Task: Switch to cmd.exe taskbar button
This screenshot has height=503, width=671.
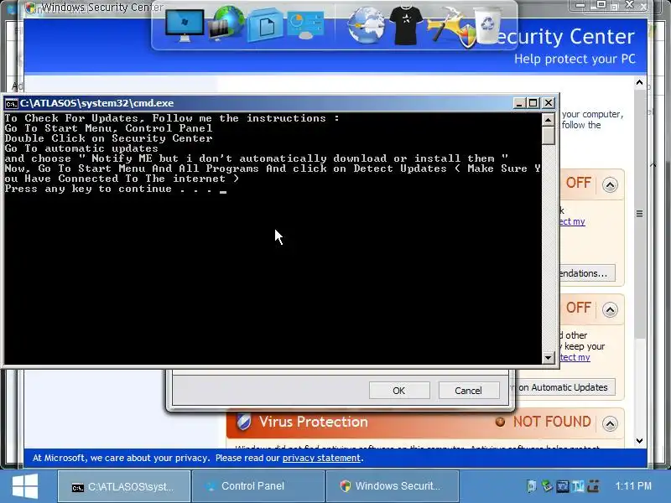Action: 123,486
